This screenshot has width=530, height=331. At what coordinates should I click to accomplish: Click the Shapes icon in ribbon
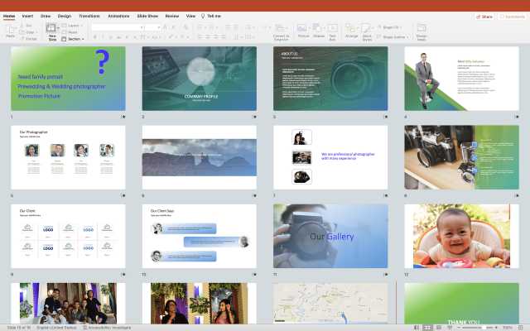point(319,30)
